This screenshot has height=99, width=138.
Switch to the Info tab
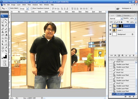[119, 60]
